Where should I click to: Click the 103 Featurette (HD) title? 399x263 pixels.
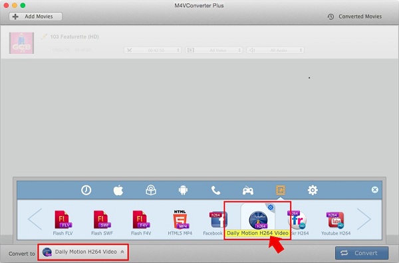pyautogui.click(x=74, y=37)
